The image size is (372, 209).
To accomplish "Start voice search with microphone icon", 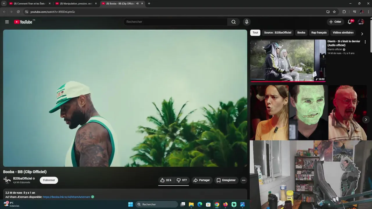I will point(247,22).
